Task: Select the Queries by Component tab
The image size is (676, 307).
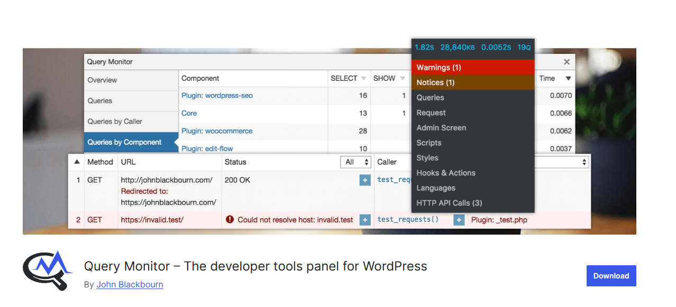Action: pyautogui.click(x=125, y=142)
